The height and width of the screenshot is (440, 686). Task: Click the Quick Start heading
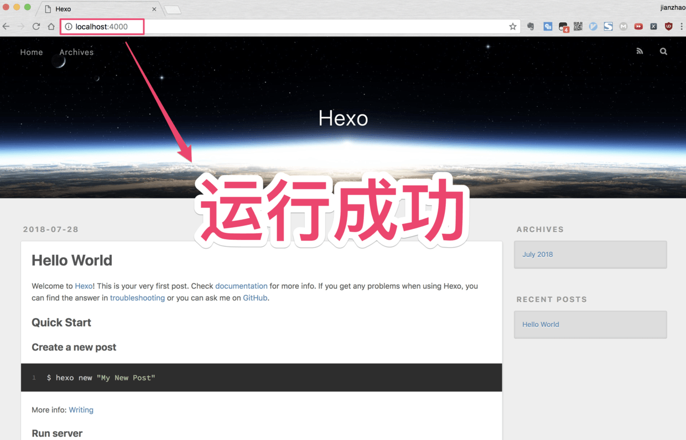point(61,322)
